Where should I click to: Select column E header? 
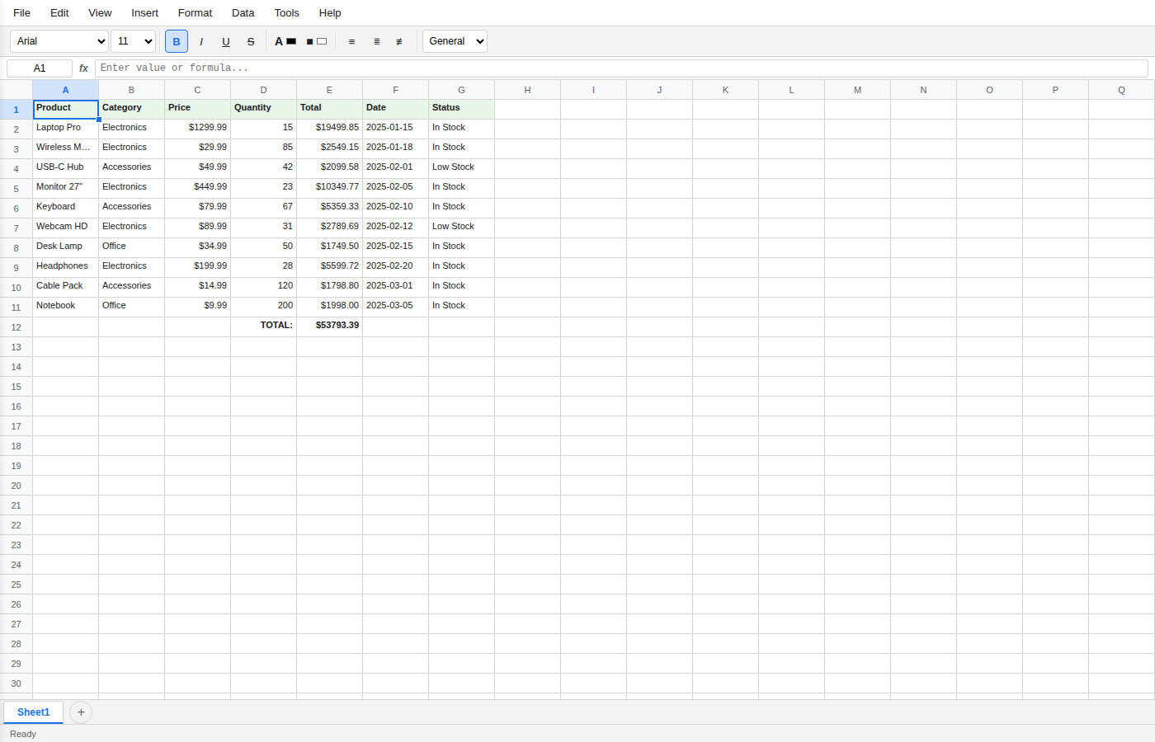click(x=330, y=90)
